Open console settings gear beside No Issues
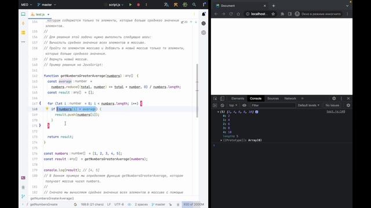The width and height of the screenshot is (371, 208). 348,105
